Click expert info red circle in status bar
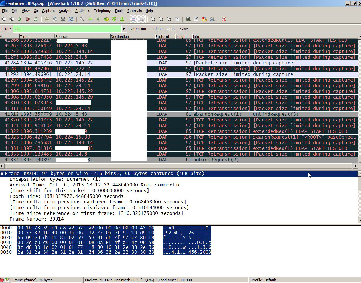Viewport: 361px width, 283px height. click(x=2, y=280)
